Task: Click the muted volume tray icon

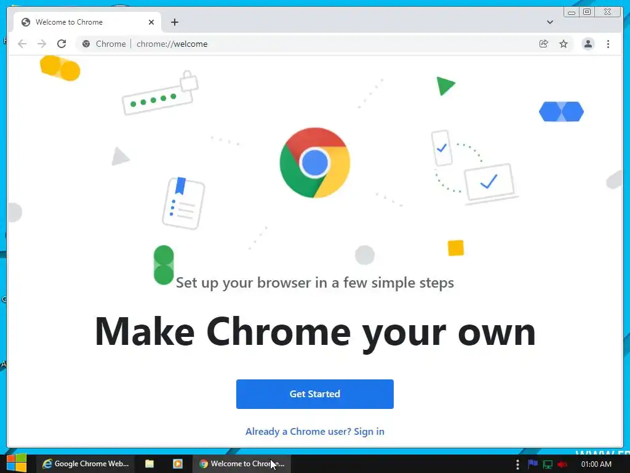Action: (x=562, y=464)
